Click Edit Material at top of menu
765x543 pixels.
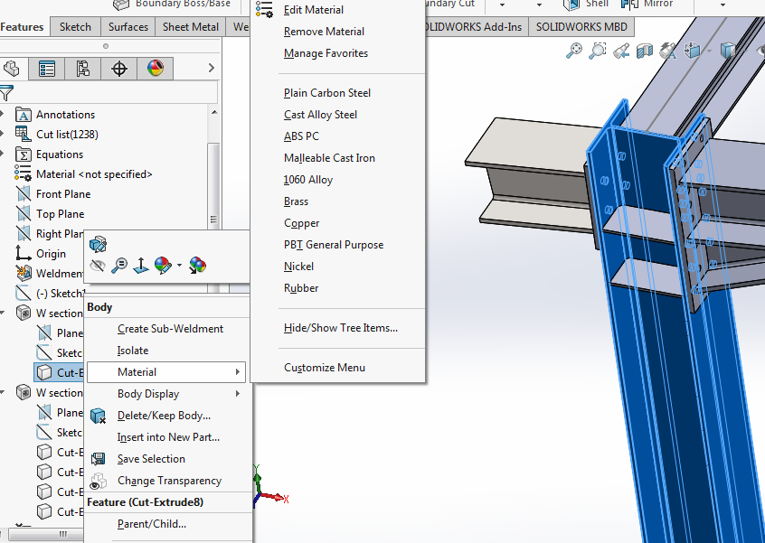coord(314,9)
